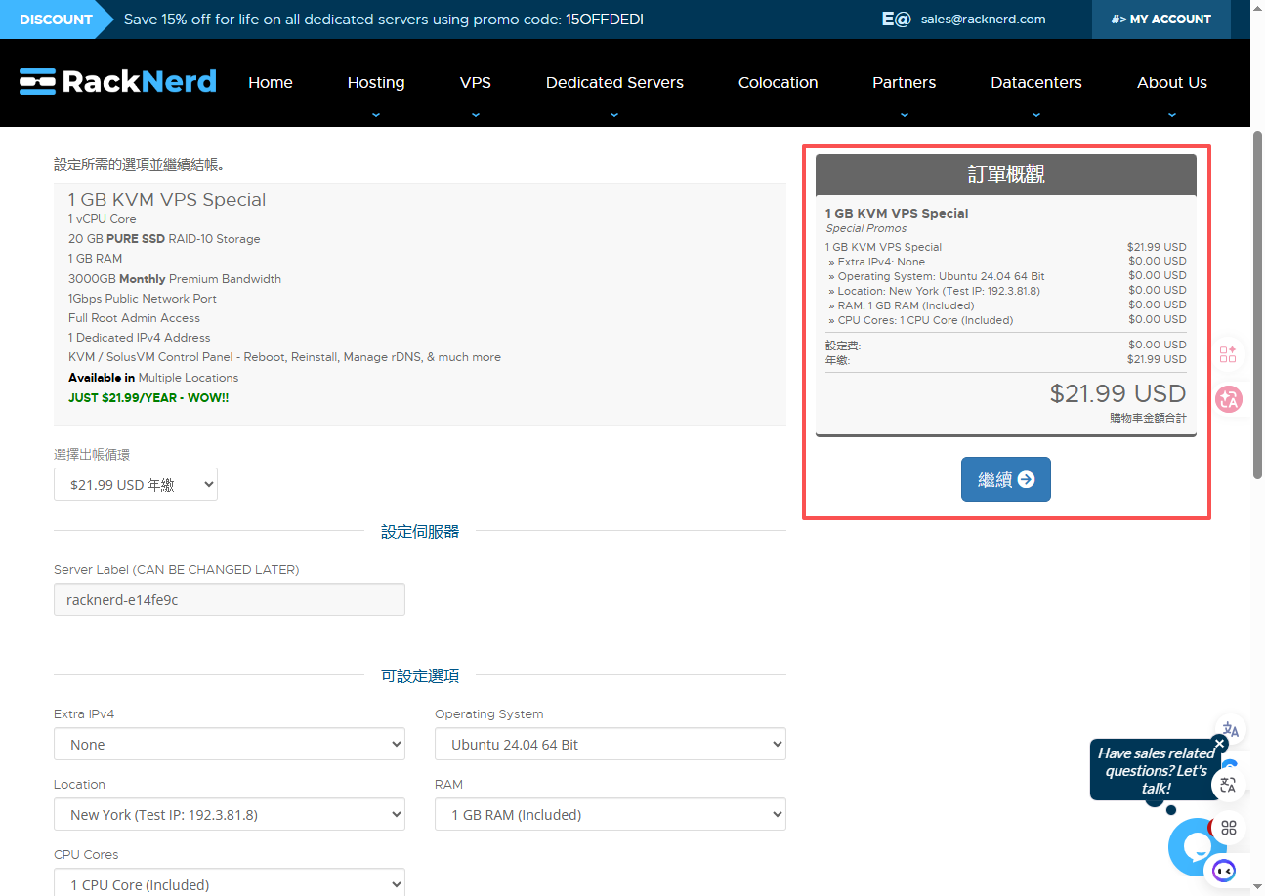Click the RackNerd logo
1265x896 pixels.
pos(118,82)
